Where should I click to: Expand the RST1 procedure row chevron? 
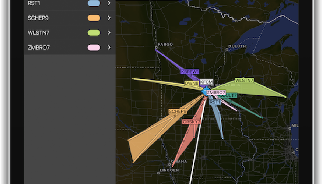[x=109, y=3]
